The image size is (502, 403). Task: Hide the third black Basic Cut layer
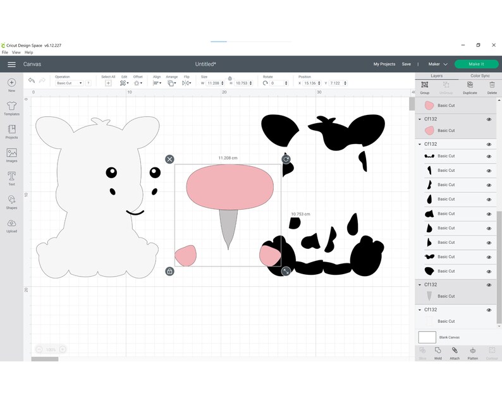(489, 185)
